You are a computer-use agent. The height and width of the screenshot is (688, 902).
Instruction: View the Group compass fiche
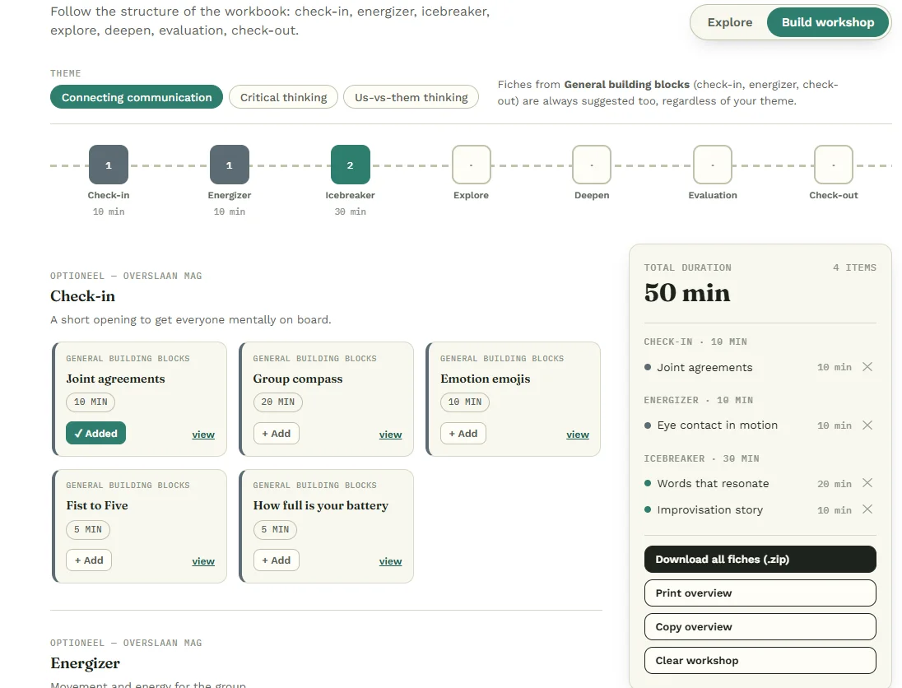(x=390, y=435)
